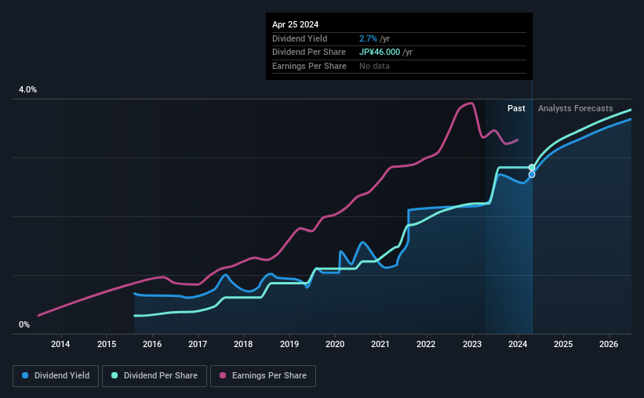644x398 pixels.
Task: Click the blue Dividend Yield legend dot
Action: pyautogui.click(x=25, y=375)
